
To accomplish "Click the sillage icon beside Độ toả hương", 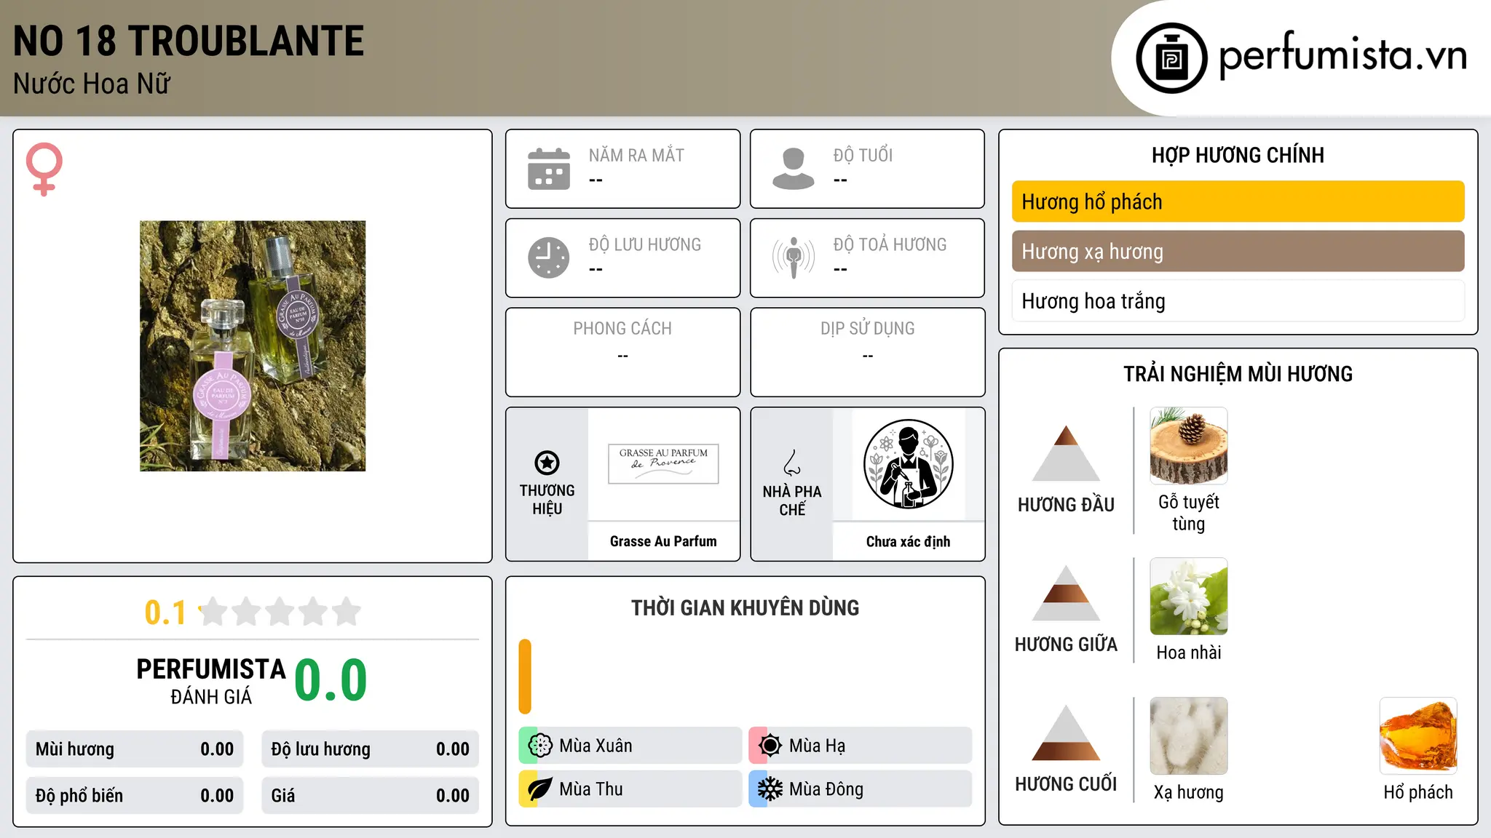I will tap(793, 258).
